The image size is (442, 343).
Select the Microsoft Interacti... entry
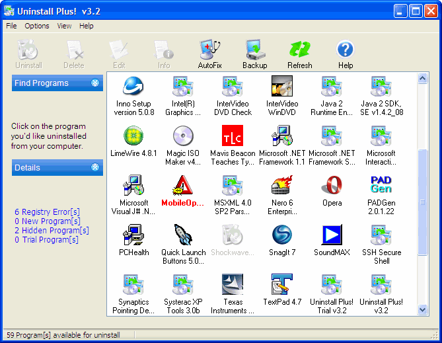[x=381, y=145]
